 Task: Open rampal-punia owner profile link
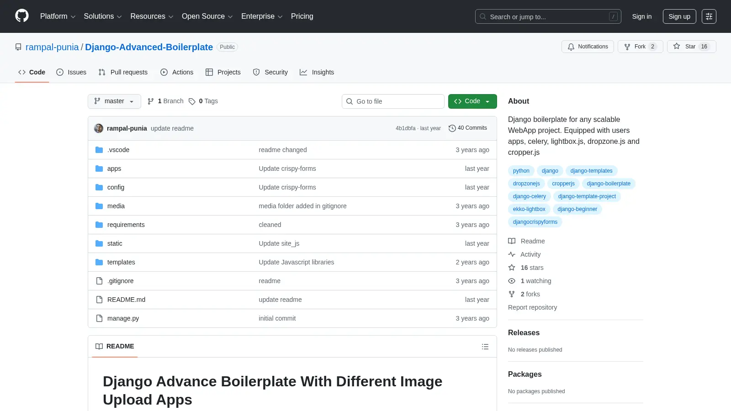52,47
